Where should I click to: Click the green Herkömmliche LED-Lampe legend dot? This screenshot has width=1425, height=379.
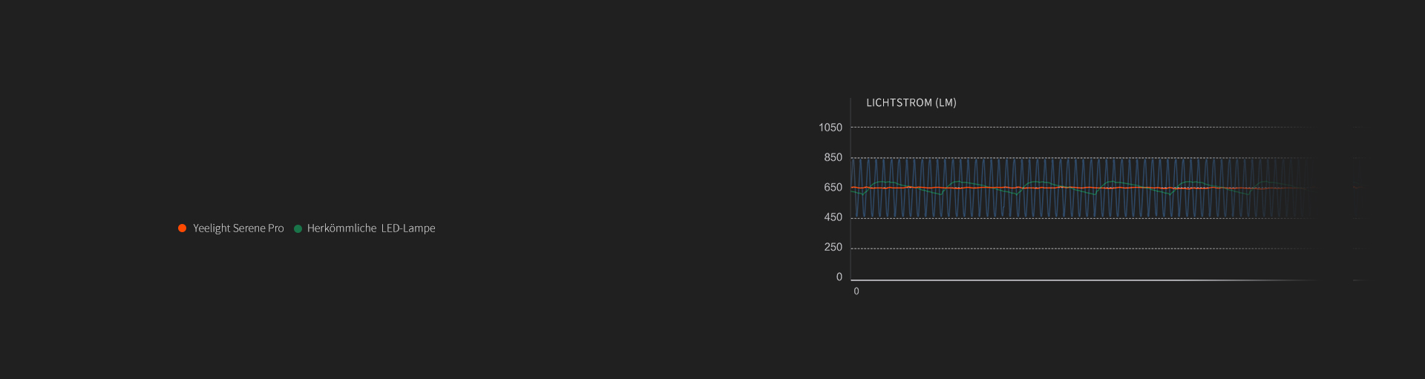click(298, 228)
